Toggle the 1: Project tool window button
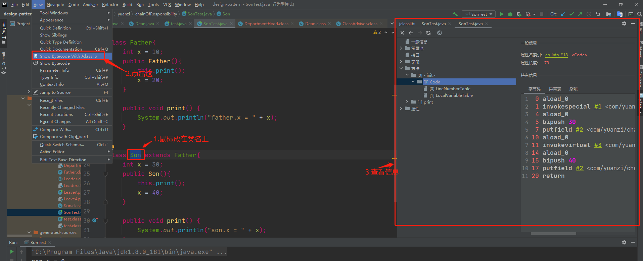The height and width of the screenshot is (261, 643). click(4, 33)
